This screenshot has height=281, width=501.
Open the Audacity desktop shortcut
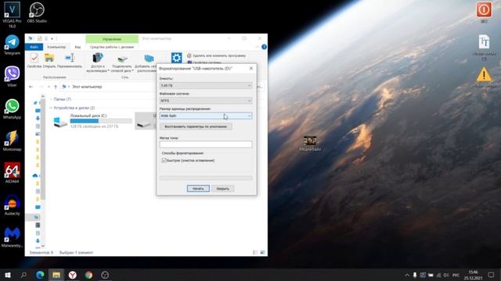tap(12, 205)
